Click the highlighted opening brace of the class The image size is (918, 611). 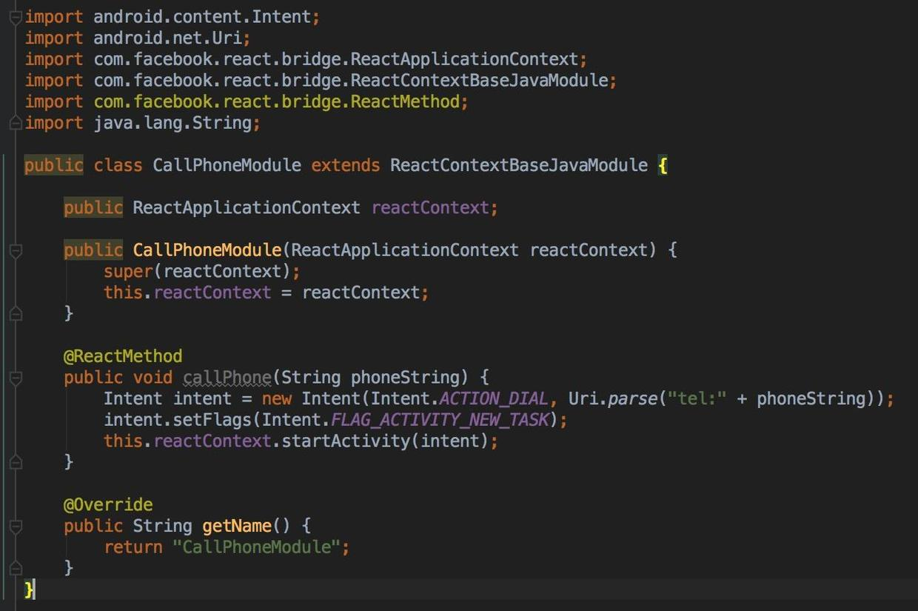point(663,164)
